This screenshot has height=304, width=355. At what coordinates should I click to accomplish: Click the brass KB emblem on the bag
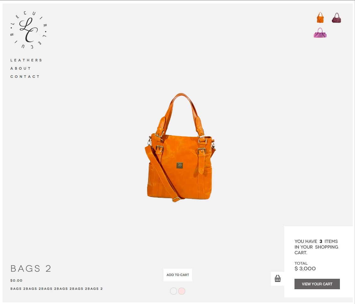pos(180,165)
